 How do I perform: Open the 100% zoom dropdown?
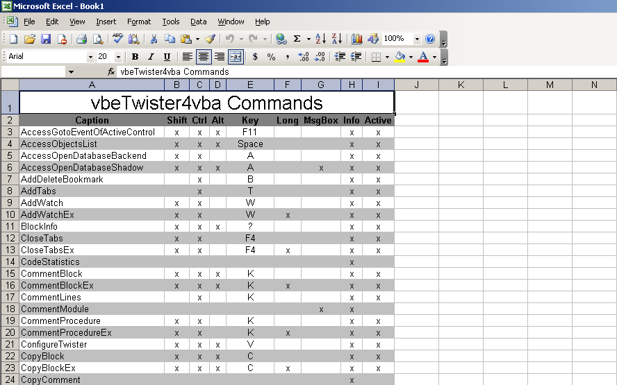click(417, 39)
